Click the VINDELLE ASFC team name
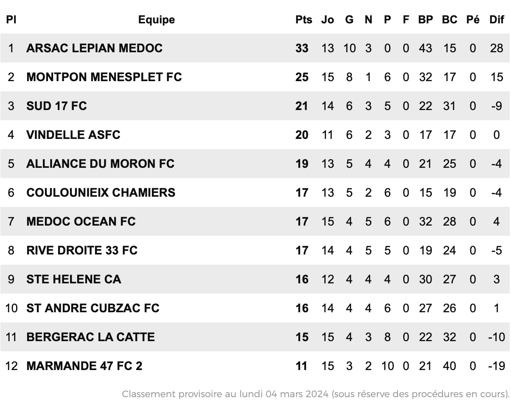 [73, 135]
